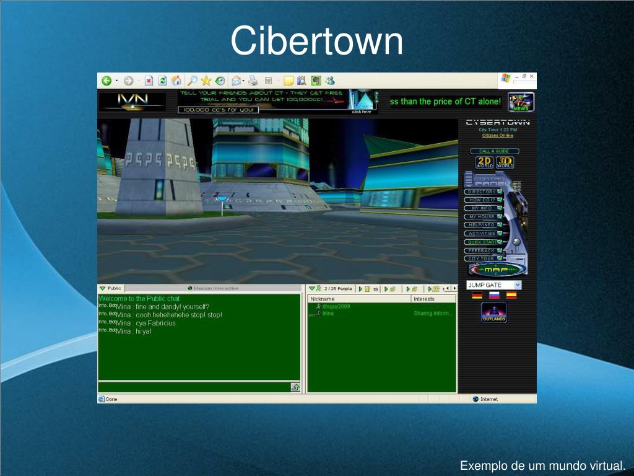Open the QUICK START button
Screen dimensions: 634x476
tap(483, 242)
